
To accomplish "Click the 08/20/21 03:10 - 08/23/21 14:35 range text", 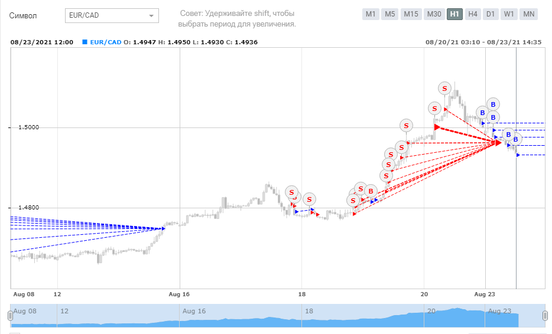I will [483, 42].
